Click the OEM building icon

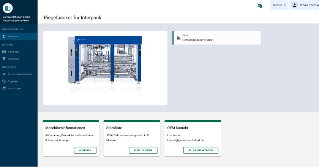pos(178,38)
